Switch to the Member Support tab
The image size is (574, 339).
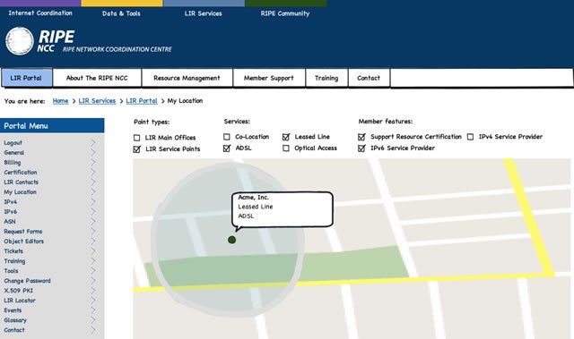(x=269, y=78)
